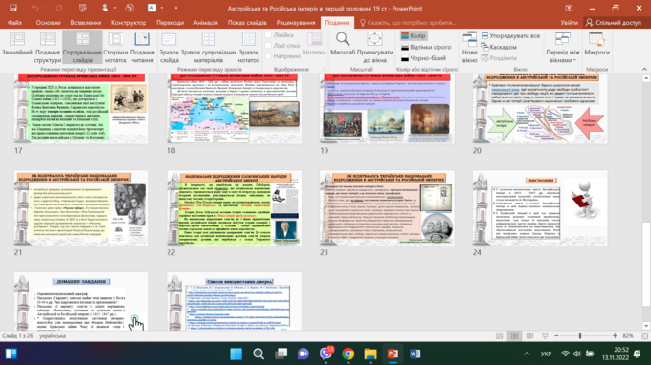This screenshot has height=365, width=651.
Task: Click the Спільний доступ button
Action: pos(614,22)
